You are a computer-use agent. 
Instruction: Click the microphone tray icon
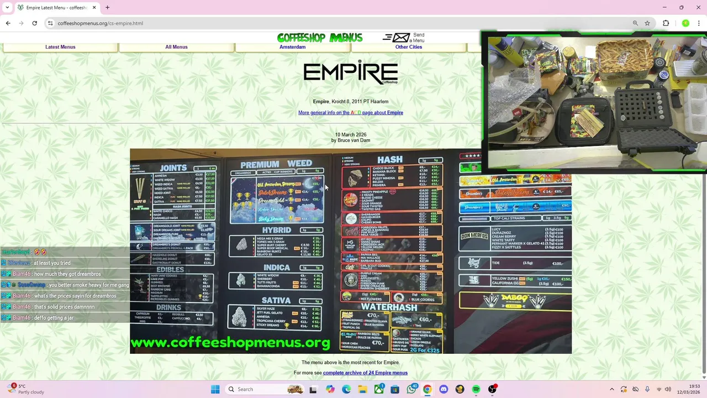[647, 389]
